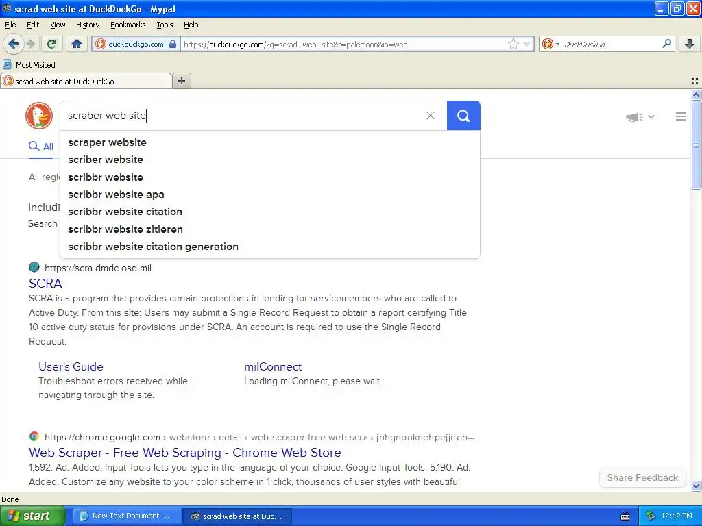Reload the page with the refresh icon

[51, 44]
